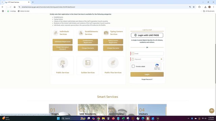Open the weather widget on taskbar
Screen dimensions: 216x121
[x=6, y=118]
